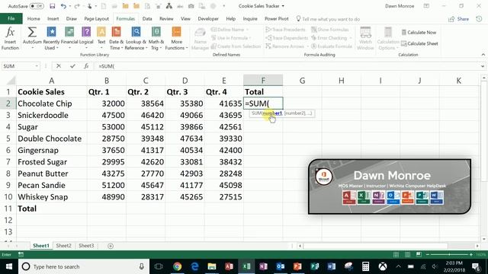Click Windows Start button
Screen dimensions: 488x274
pyautogui.click(x=9, y=266)
